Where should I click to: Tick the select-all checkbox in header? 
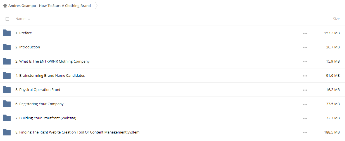point(7,19)
